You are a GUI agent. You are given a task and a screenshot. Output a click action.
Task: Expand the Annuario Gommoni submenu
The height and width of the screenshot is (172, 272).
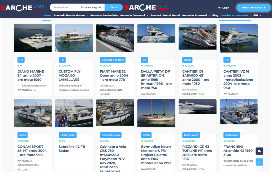[134, 15]
